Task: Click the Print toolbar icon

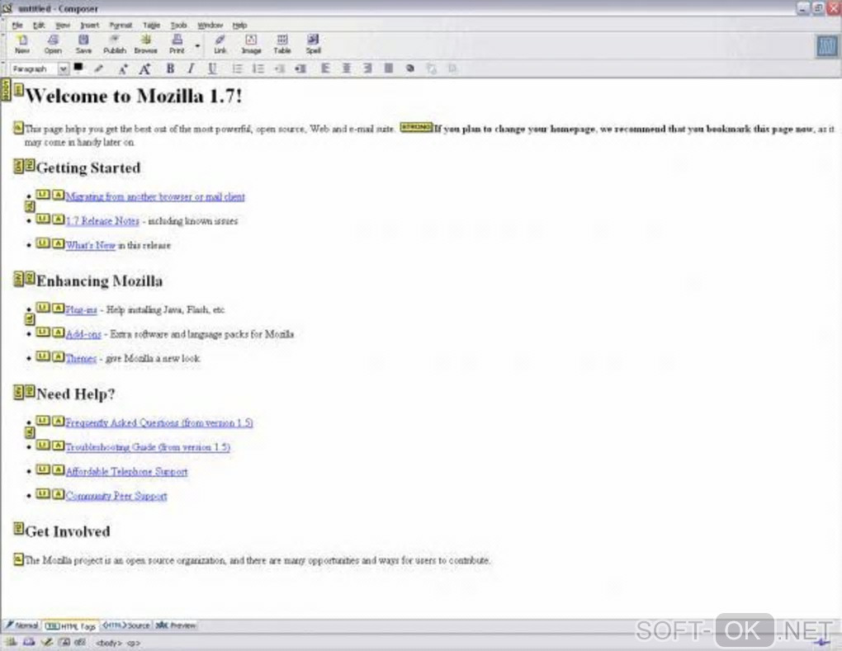Action: point(177,44)
